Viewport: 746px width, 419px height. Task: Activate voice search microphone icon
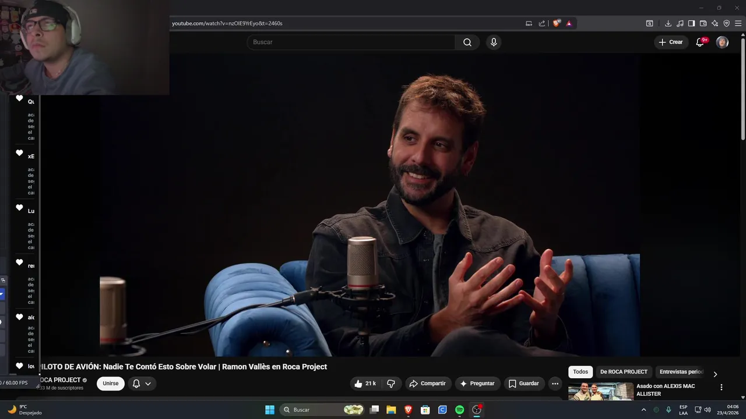494,42
